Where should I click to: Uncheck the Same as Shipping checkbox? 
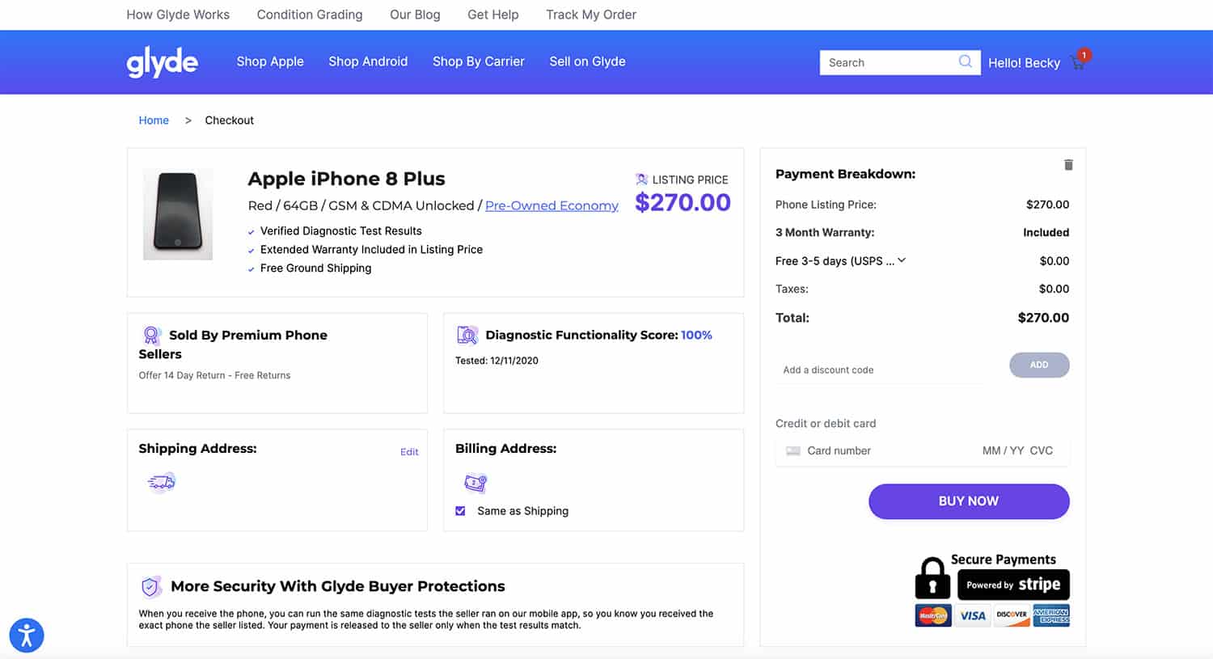[460, 511]
